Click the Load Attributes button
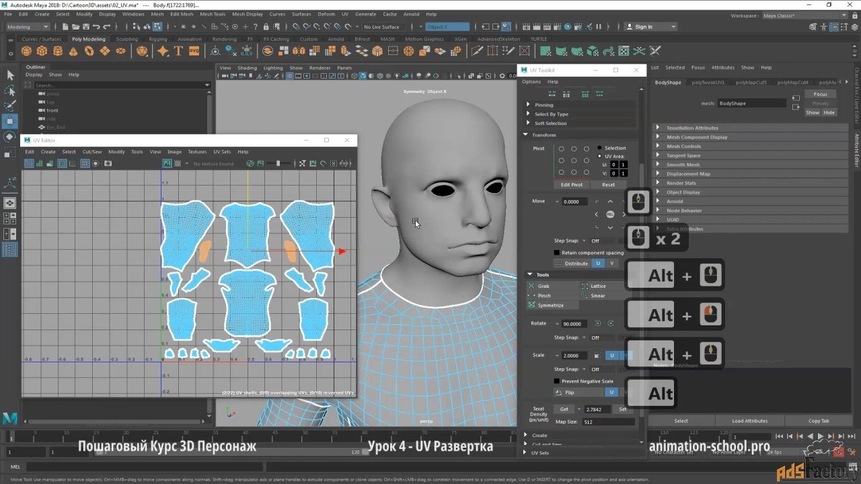Screen dimensions: 861x484 pos(749,421)
